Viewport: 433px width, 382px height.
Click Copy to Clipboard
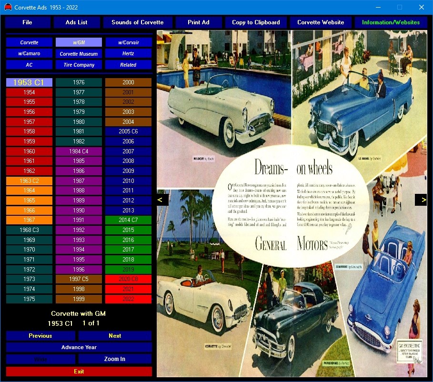click(x=256, y=22)
